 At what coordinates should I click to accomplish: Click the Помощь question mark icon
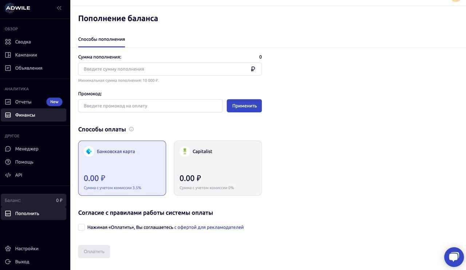coord(8,162)
